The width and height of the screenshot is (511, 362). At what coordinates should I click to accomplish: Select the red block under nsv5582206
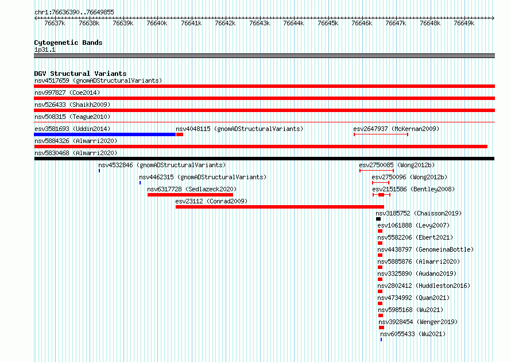tap(380, 243)
